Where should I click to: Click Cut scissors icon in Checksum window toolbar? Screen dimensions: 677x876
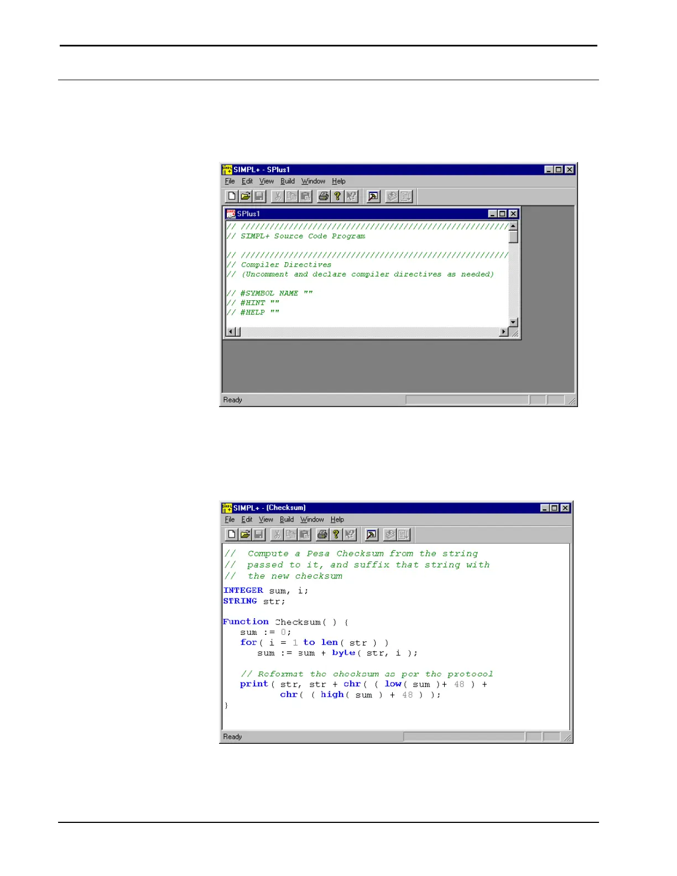tap(277, 534)
